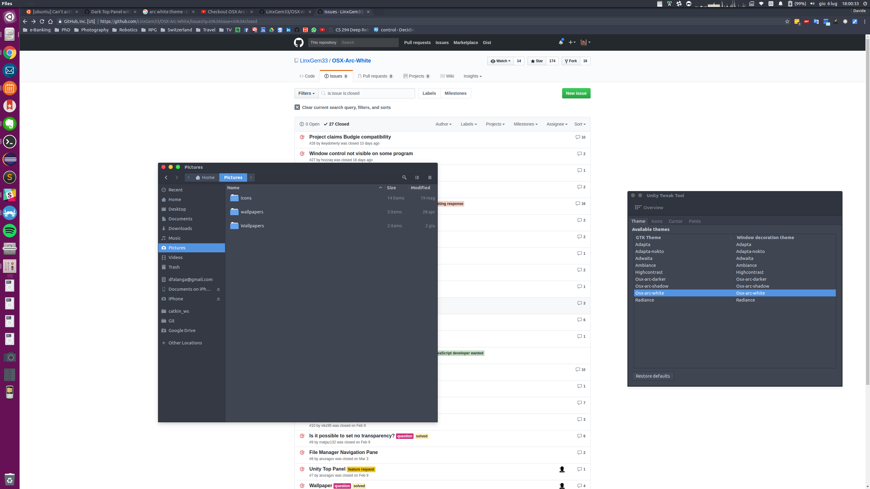This screenshot has width=870, height=489.
Task: Launch Spotify from the Ubuntu dock
Action: pos(9,231)
